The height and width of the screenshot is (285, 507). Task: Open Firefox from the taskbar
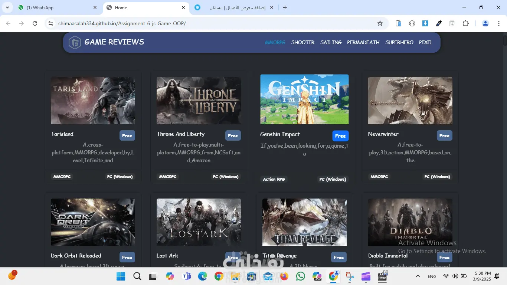284,276
